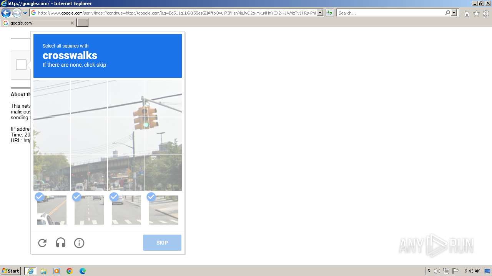Image resolution: width=492 pixels, height=276 pixels.
Task: Click the 'crosswalks' instruction heading
Action: click(x=70, y=55)
